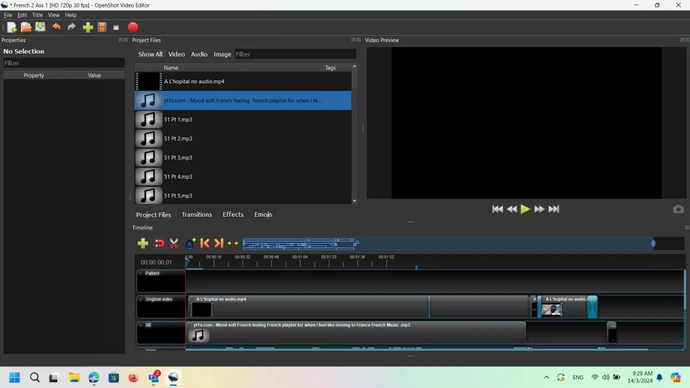Filter project files to show Audio only
The height and width of the screenshot is (388, 690).
[x=199, y=53]
